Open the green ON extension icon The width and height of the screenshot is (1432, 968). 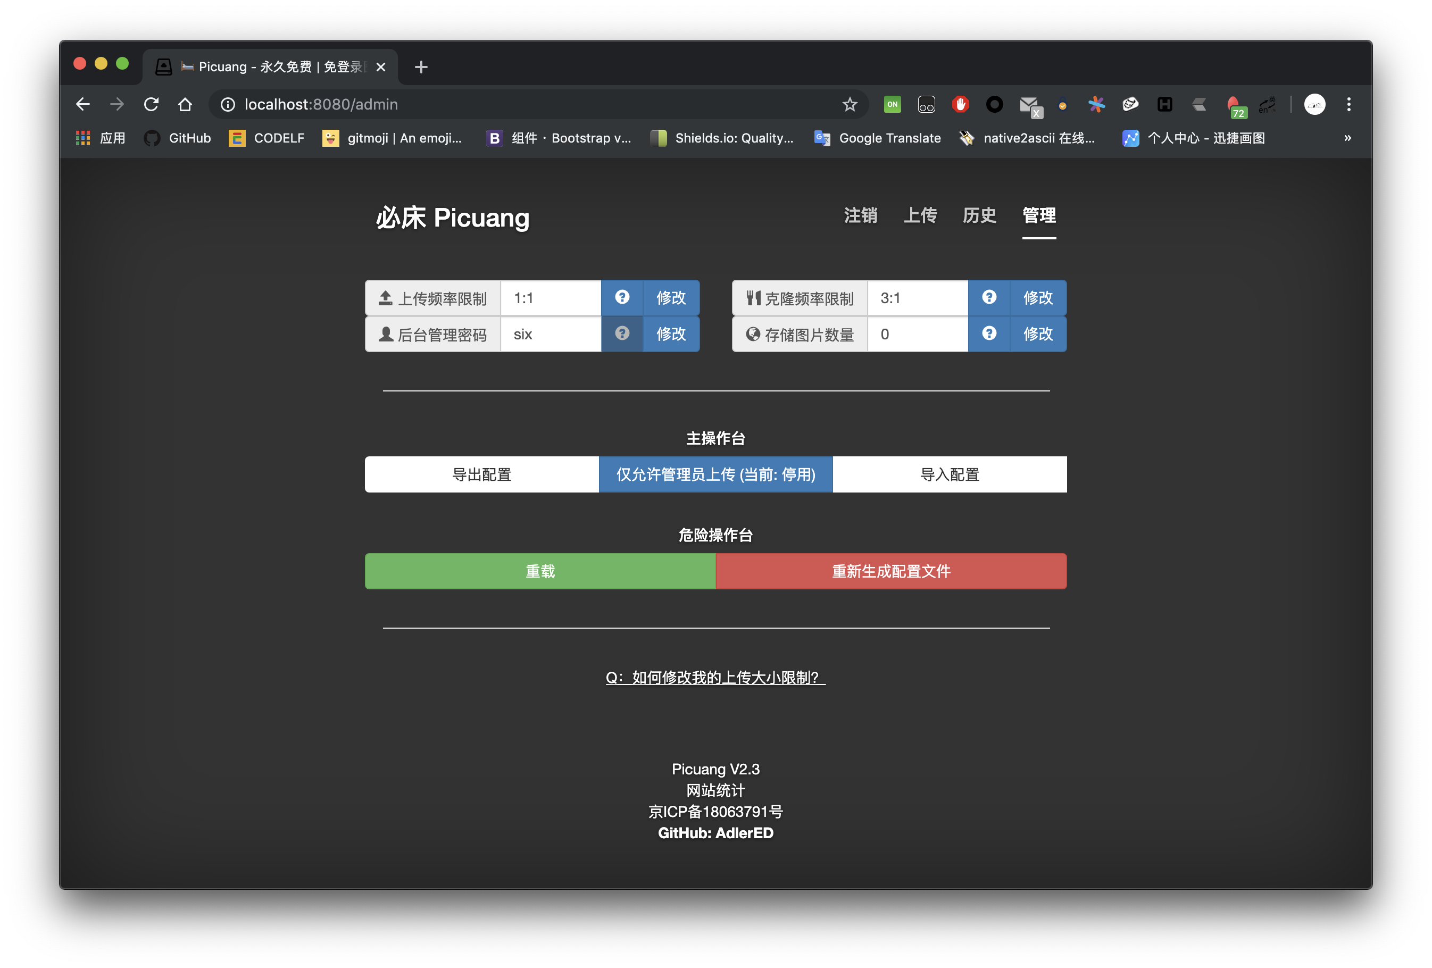click(892, 104)
